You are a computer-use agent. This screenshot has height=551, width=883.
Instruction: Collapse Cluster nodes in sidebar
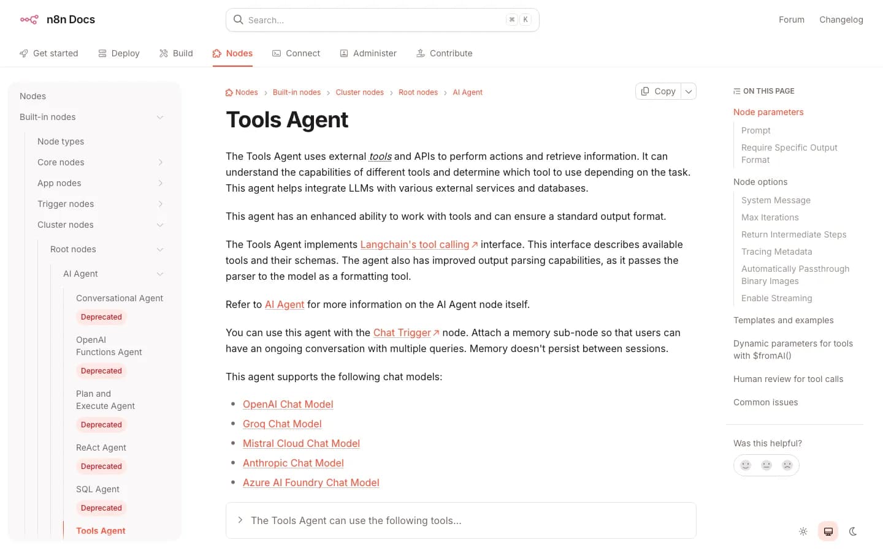pos(160,225)
